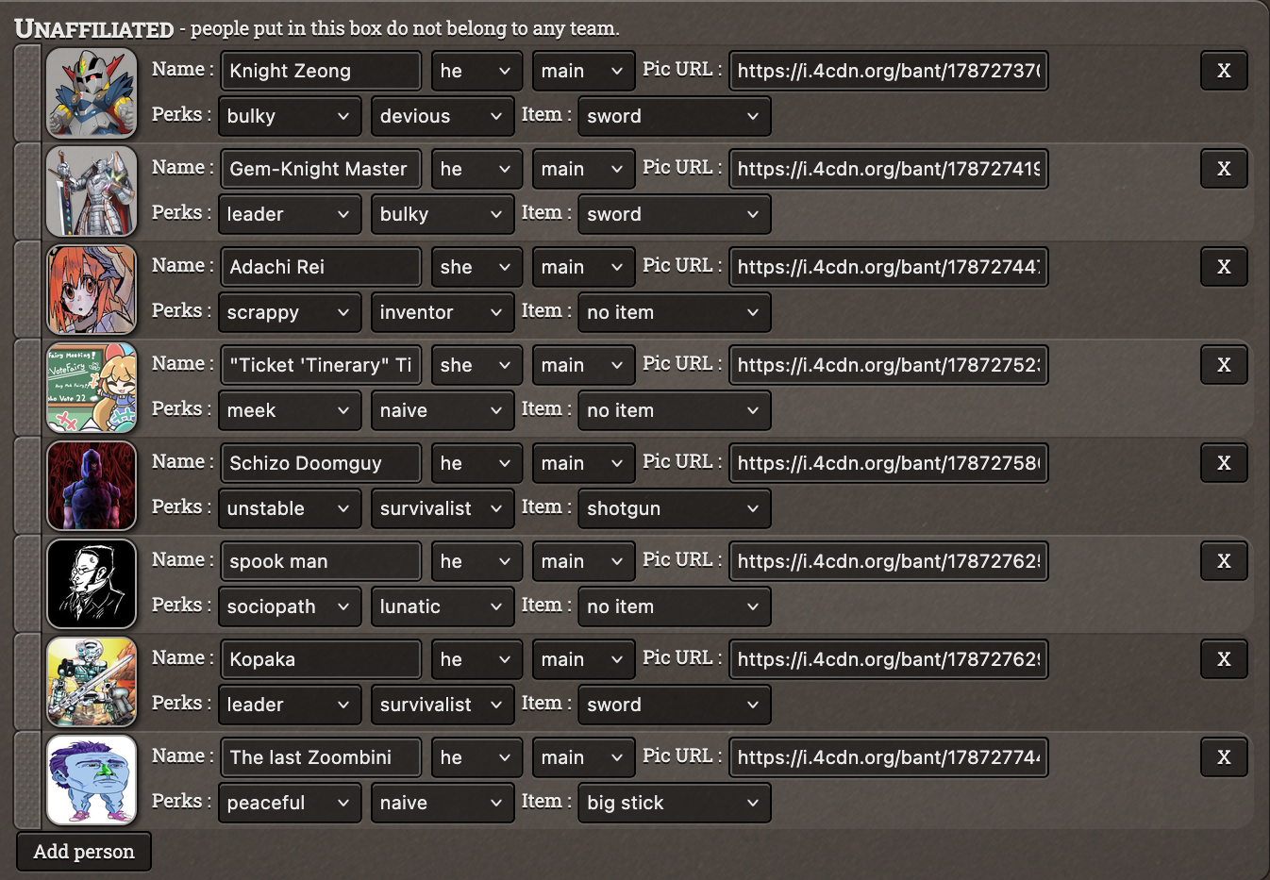Screen dimensions: 1270x880
Task: Remove Adachi Rei with the X button
Action: [x=1224, y=267]
